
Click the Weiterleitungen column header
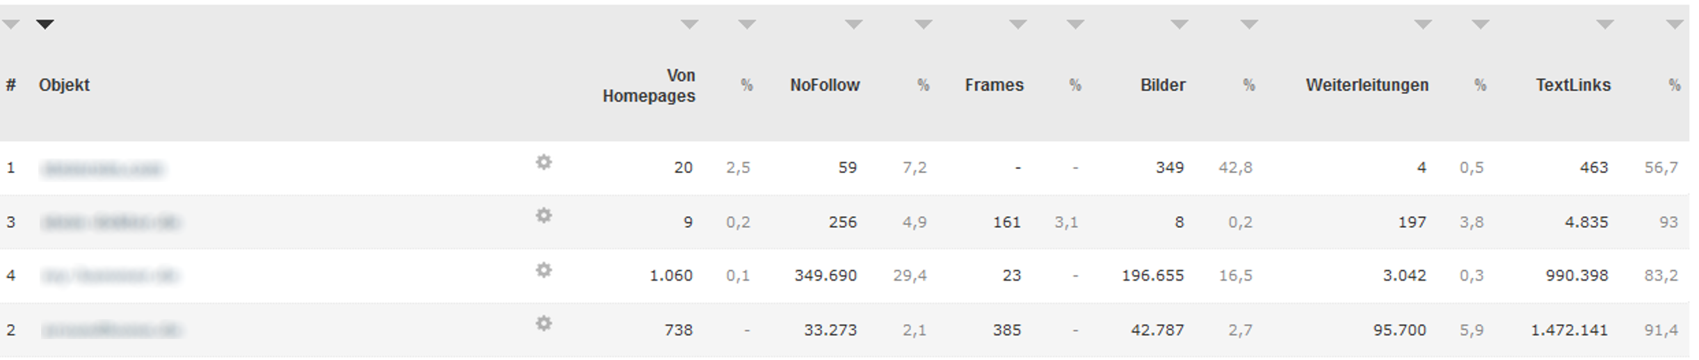(1367, 85)
